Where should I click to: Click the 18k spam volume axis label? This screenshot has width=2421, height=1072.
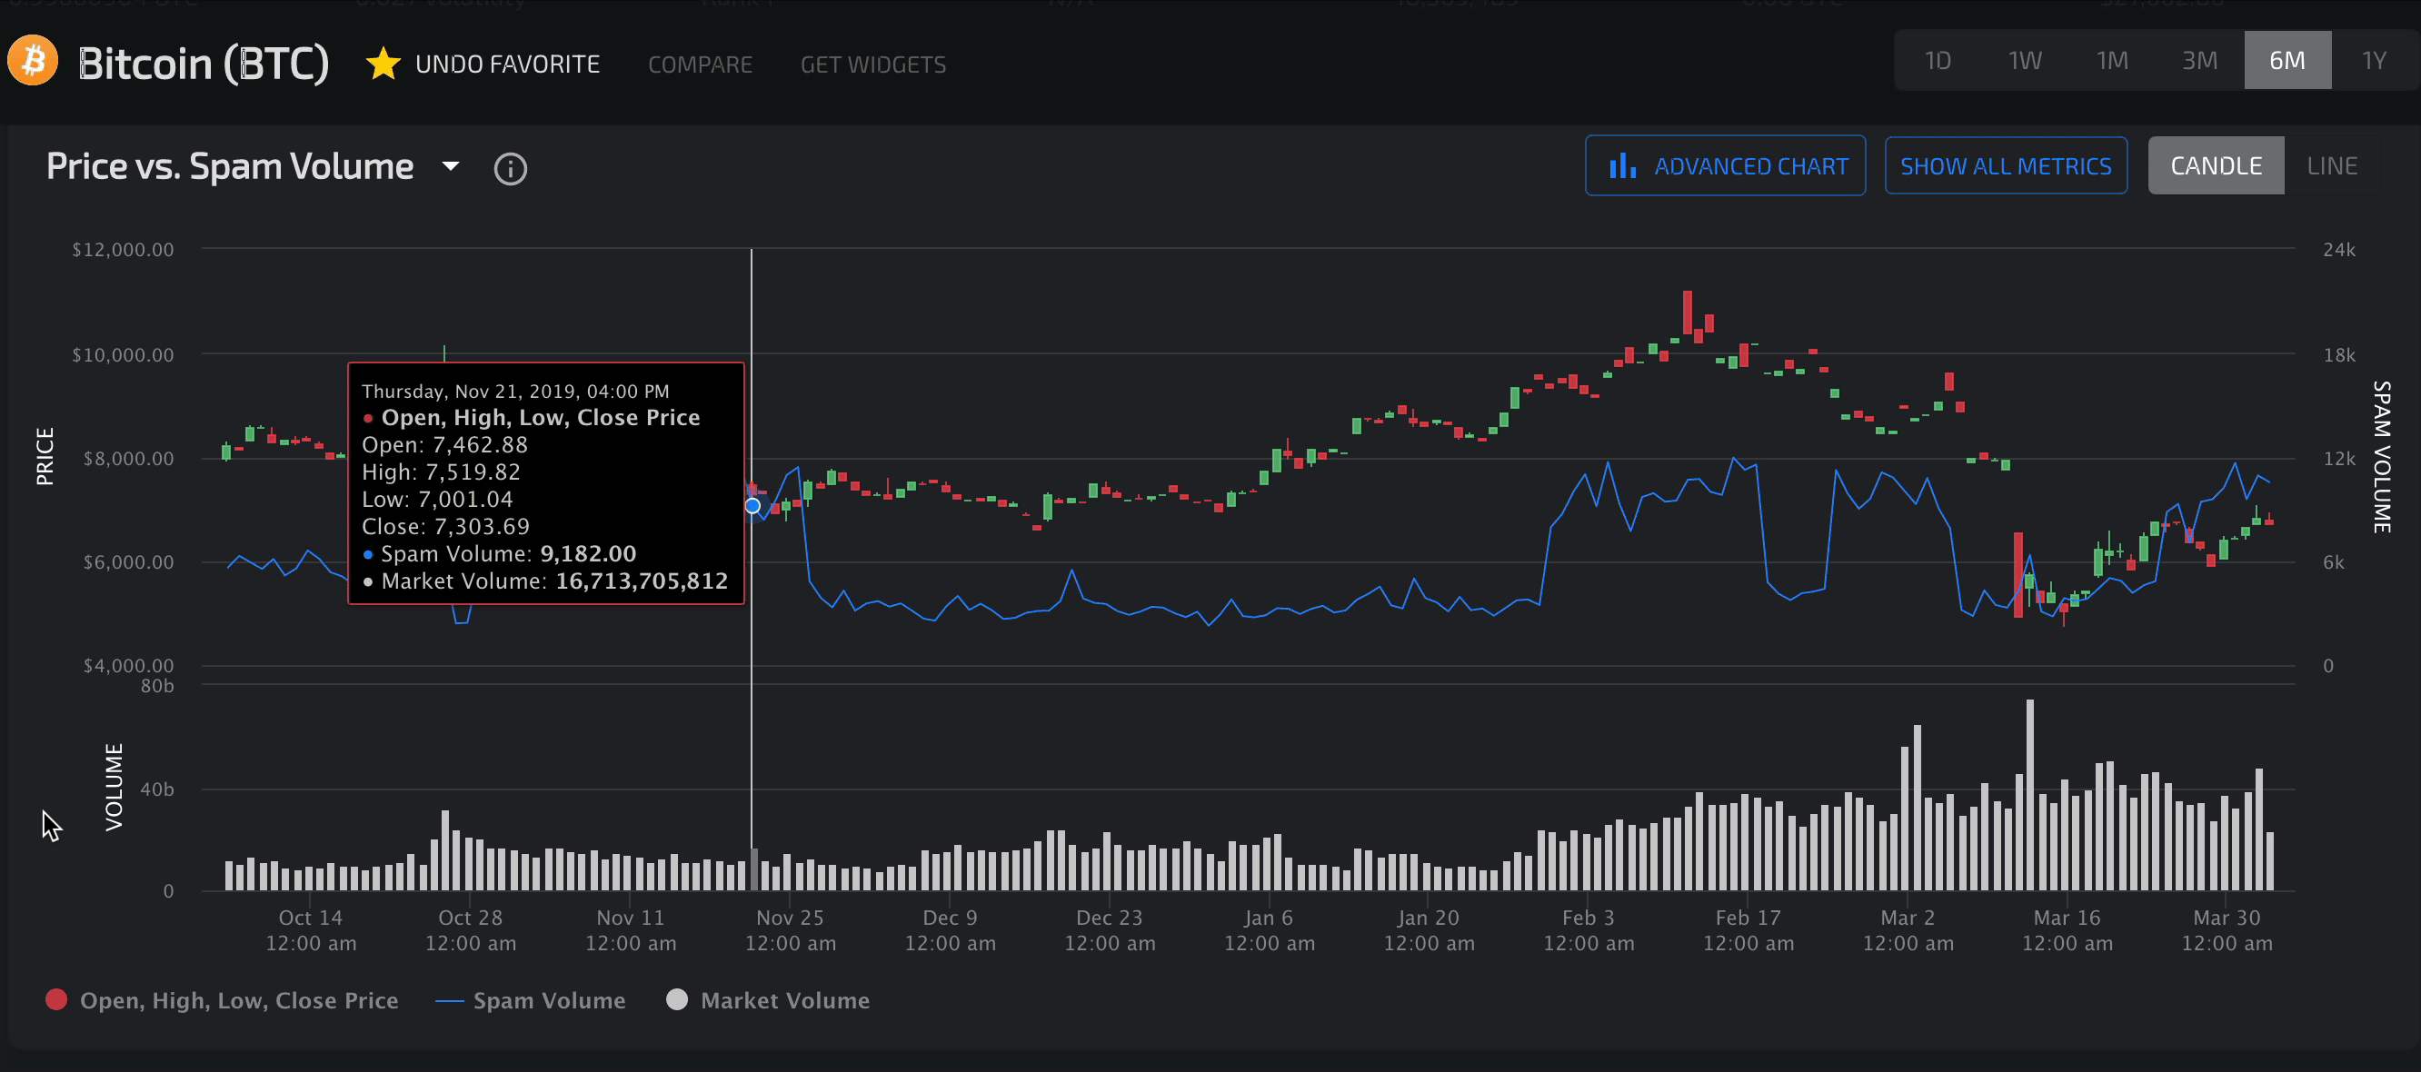[2340, 355]
